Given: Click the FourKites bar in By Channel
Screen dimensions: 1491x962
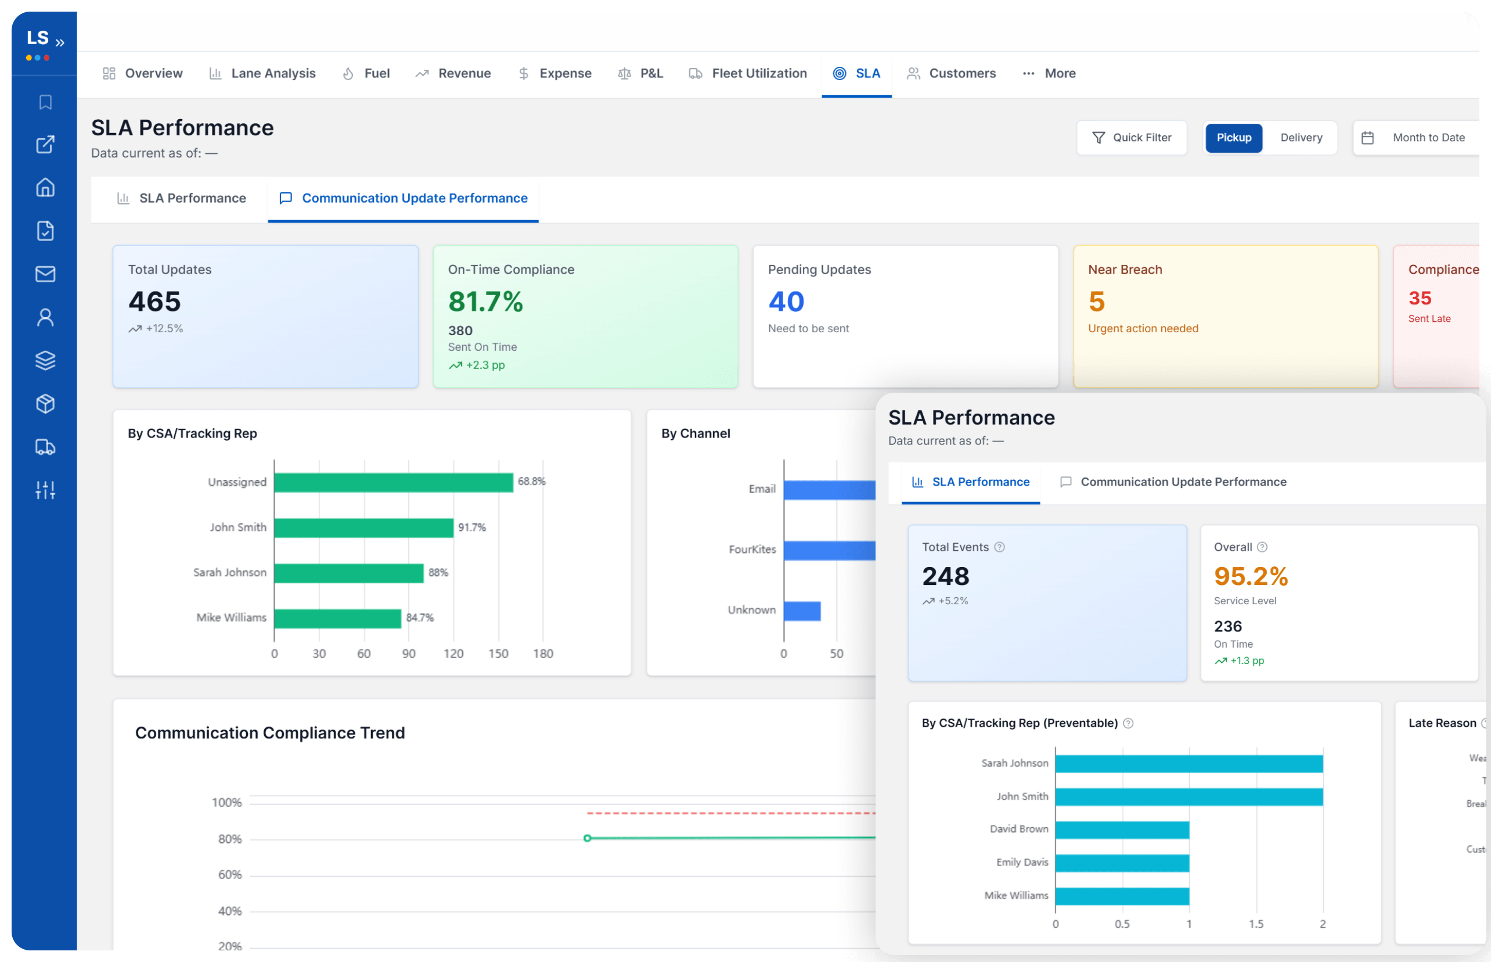Looking at the screenshot, I should [x=830, y=550].
